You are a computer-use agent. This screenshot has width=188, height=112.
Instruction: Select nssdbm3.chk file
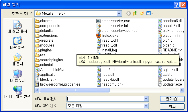click(x=110, y=84)
